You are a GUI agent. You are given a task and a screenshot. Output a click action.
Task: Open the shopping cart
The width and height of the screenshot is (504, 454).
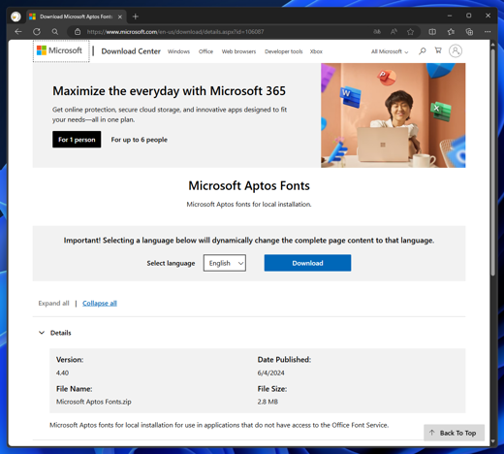[x=438, y=50]
